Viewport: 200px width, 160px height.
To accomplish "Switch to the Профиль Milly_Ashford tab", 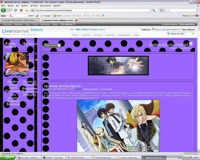I will pos(20,20).
